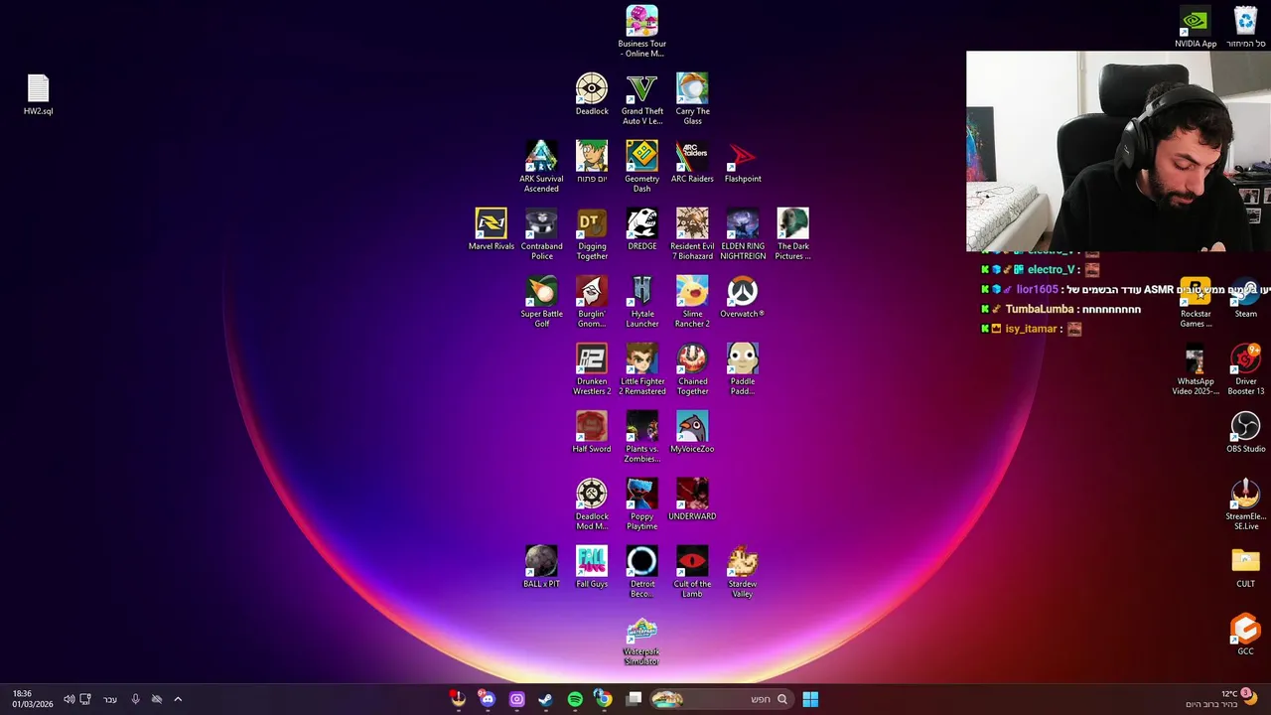Select ARK Survival Ascended shortcut

[x=541, y=167]
